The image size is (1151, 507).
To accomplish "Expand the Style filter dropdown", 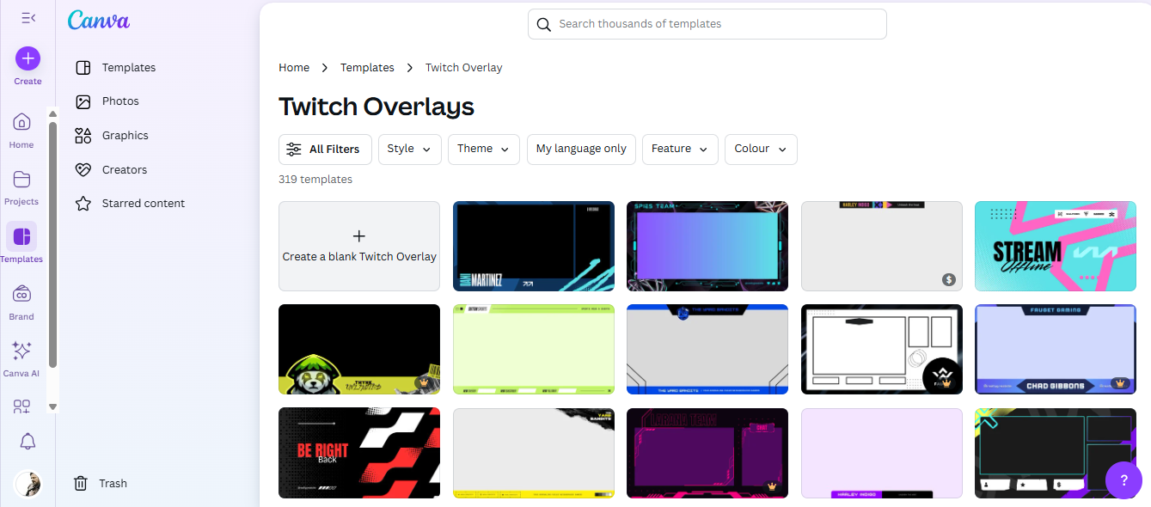I will tap(410, 150).
